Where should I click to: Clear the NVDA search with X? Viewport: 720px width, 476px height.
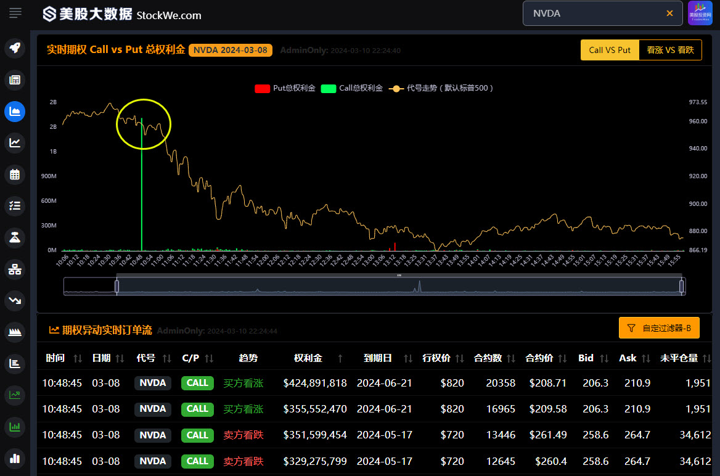coord(669,14)
